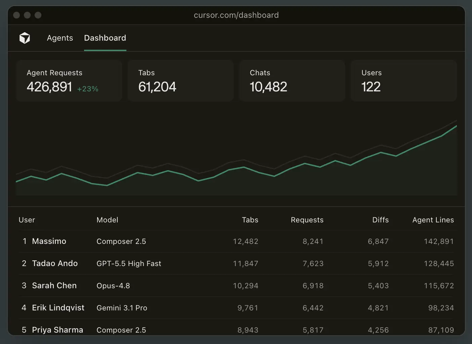Click the 5,817 requests value
Image resolution: width=472 pixels, height=344 pixels.
[x=313, y=330]
